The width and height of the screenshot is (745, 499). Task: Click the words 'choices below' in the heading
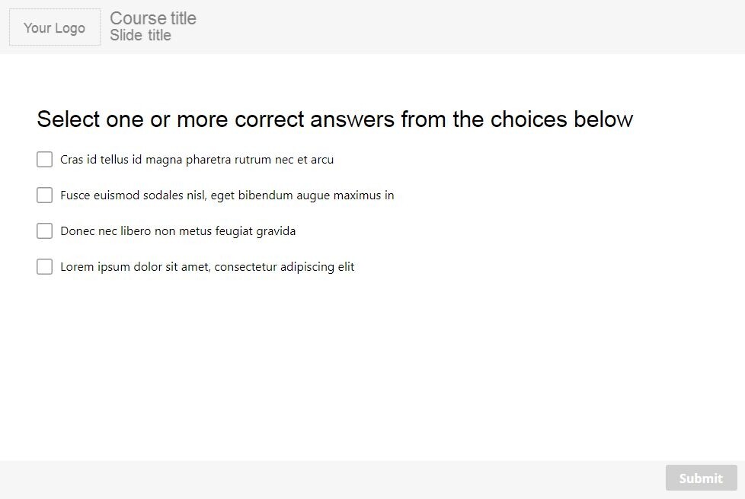click(561, 119)
